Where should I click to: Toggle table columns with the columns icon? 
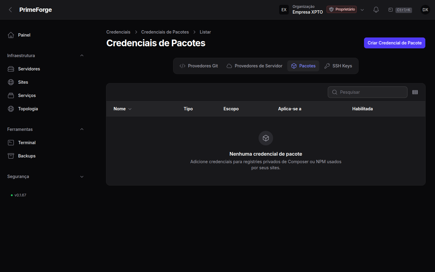415,92
